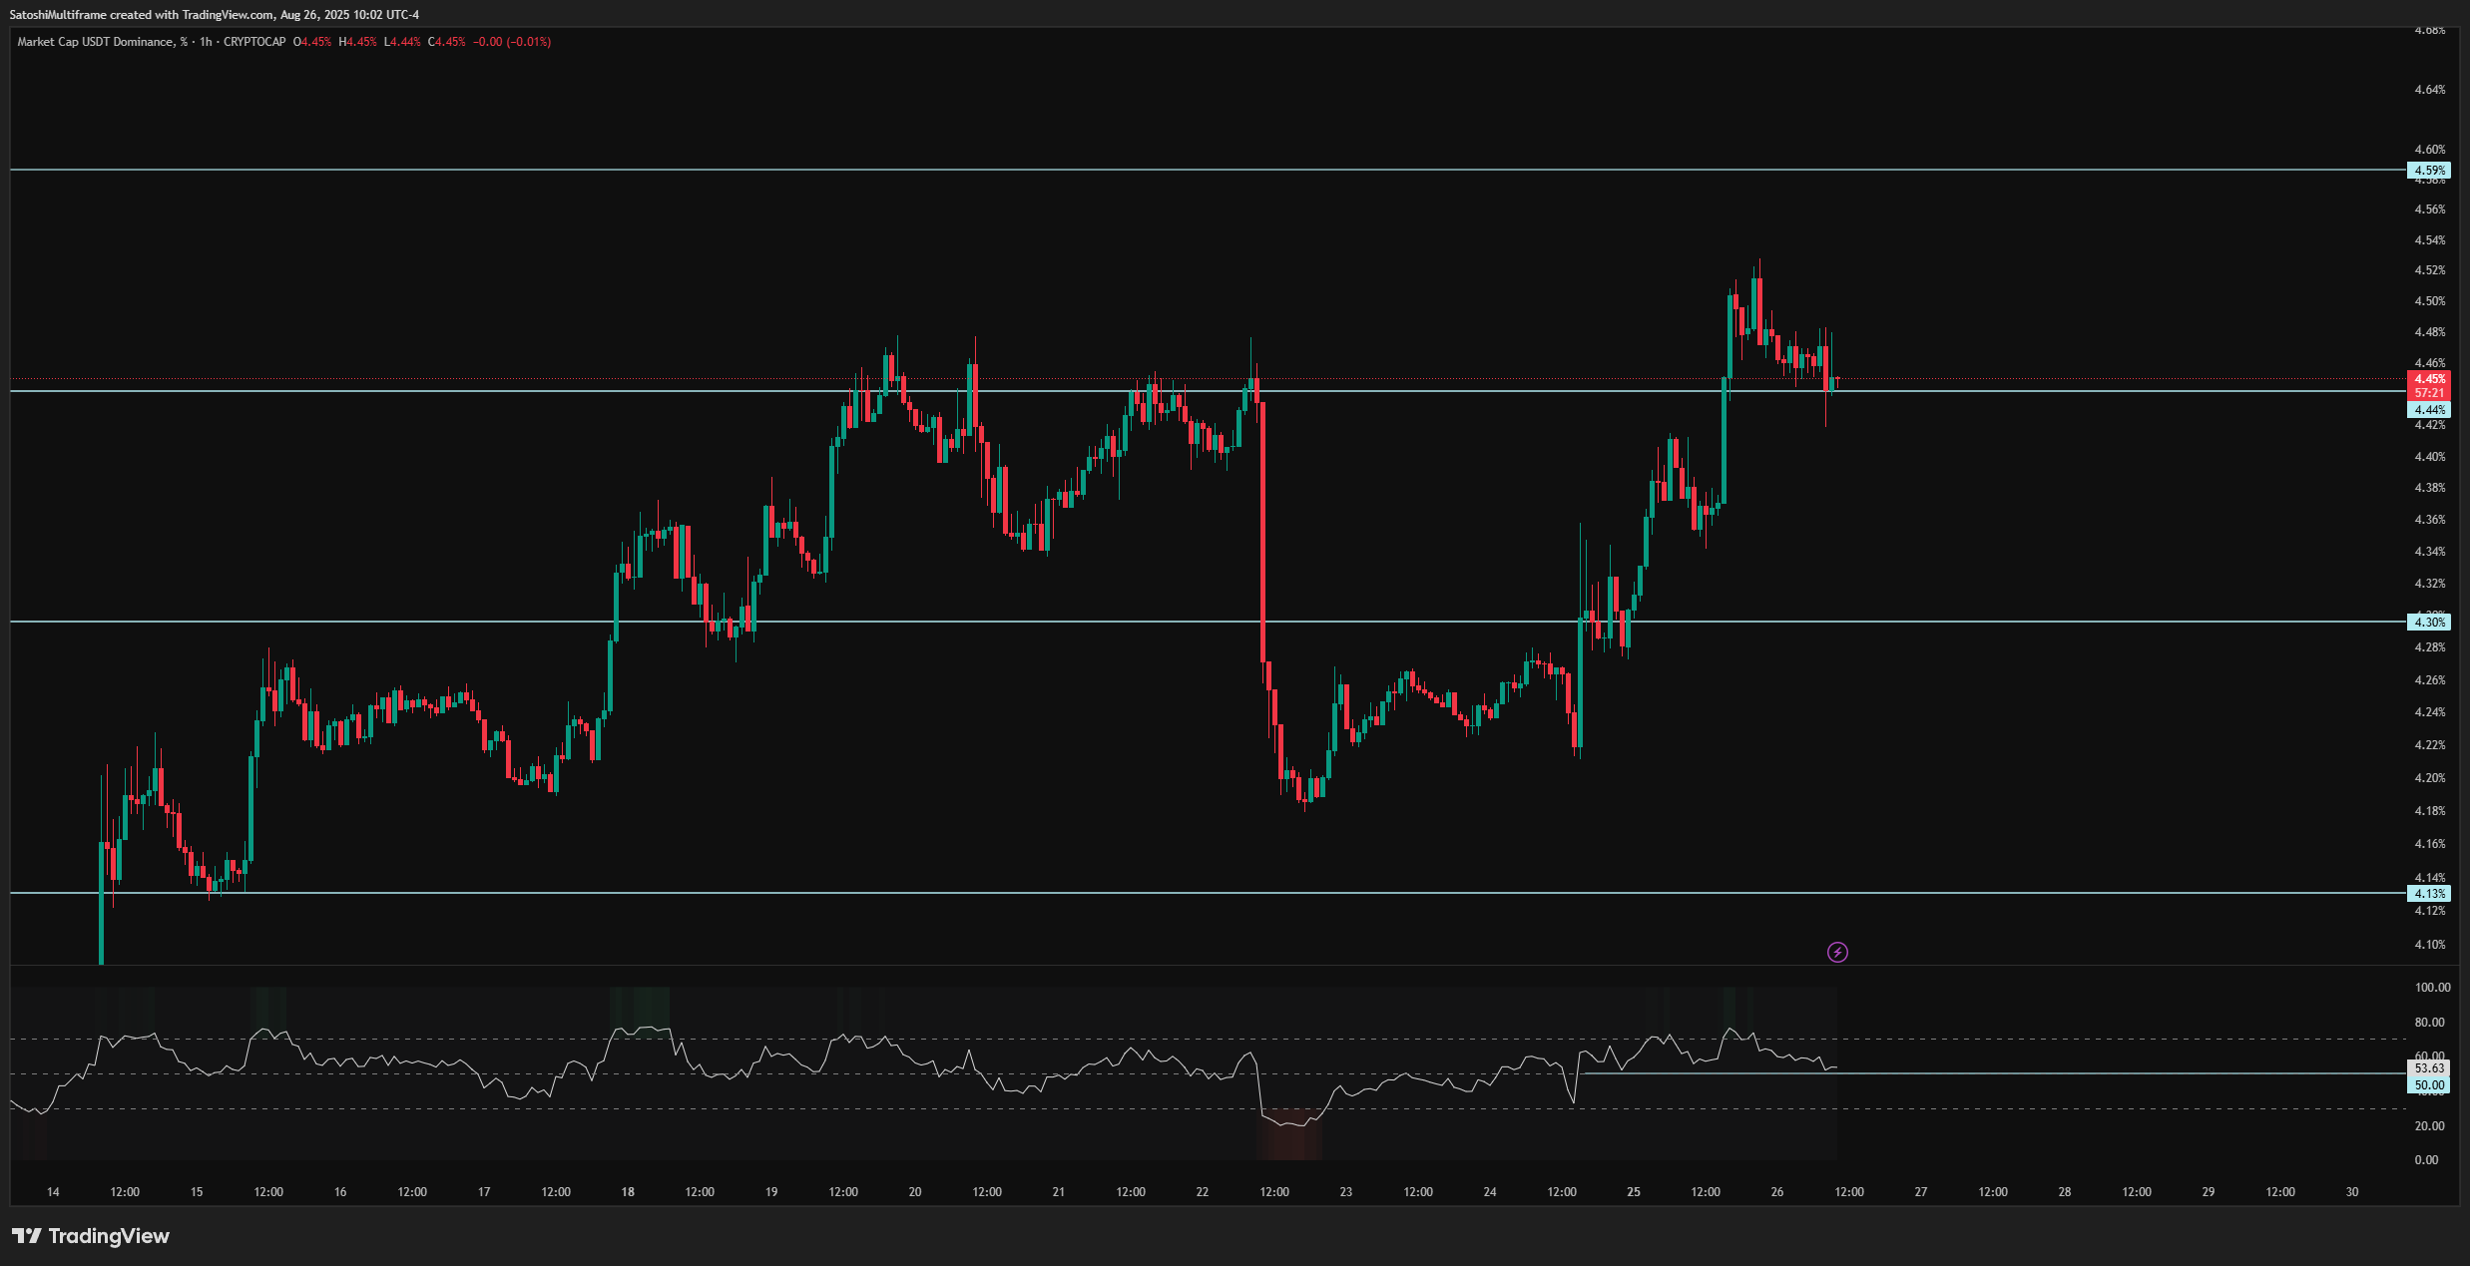Click date 26 on the time axis
This screenshot has width=2470, height=1266.
click(x=1777, y=1192)
